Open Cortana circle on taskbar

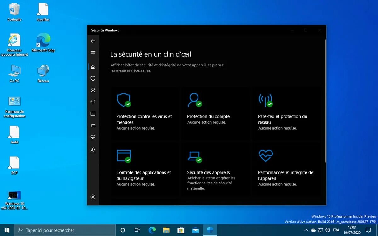tap(123, 230)
